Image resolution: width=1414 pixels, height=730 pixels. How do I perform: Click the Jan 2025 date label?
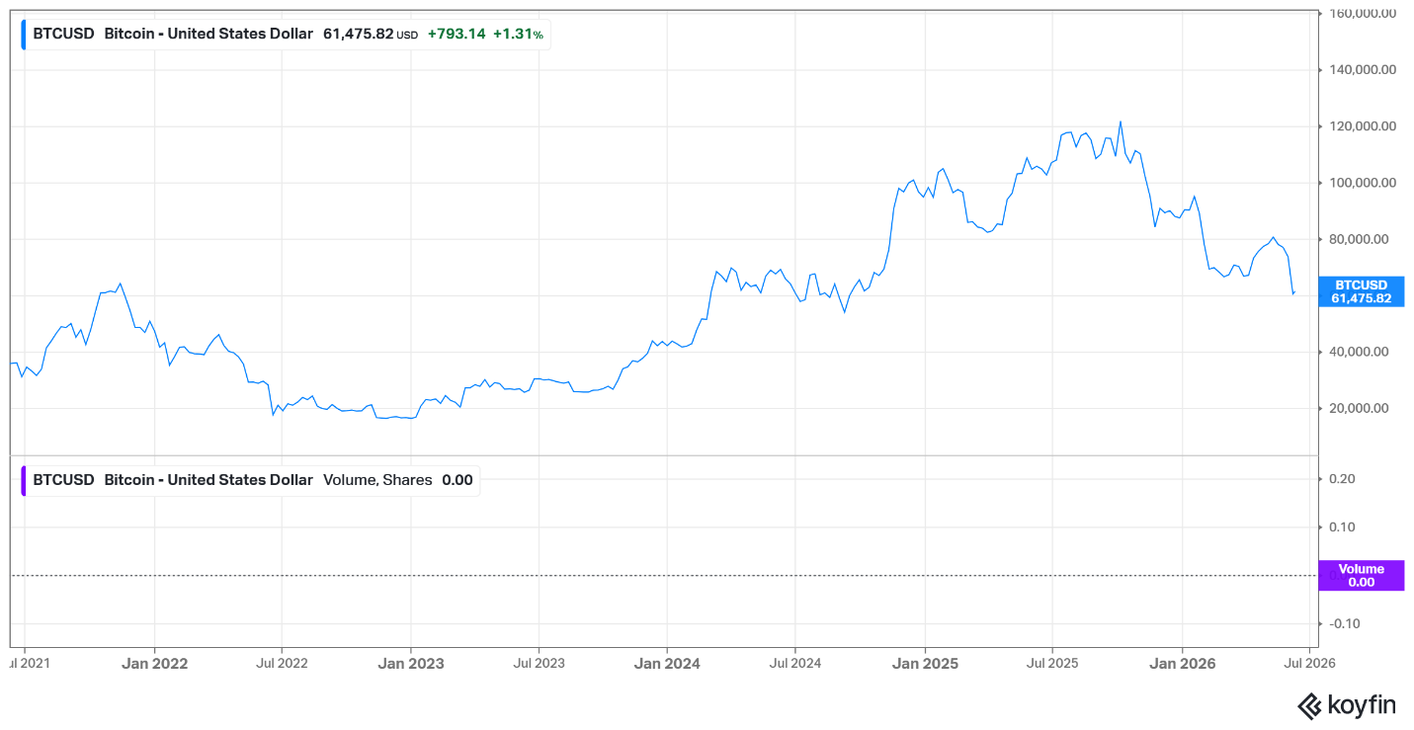coord(925,664)
